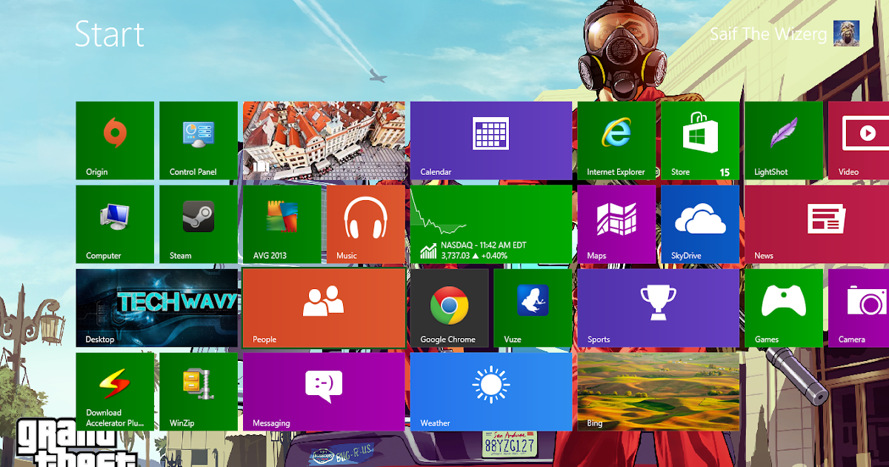Open the Messaging tile
The image size is (889, 467).
(324, 391)
